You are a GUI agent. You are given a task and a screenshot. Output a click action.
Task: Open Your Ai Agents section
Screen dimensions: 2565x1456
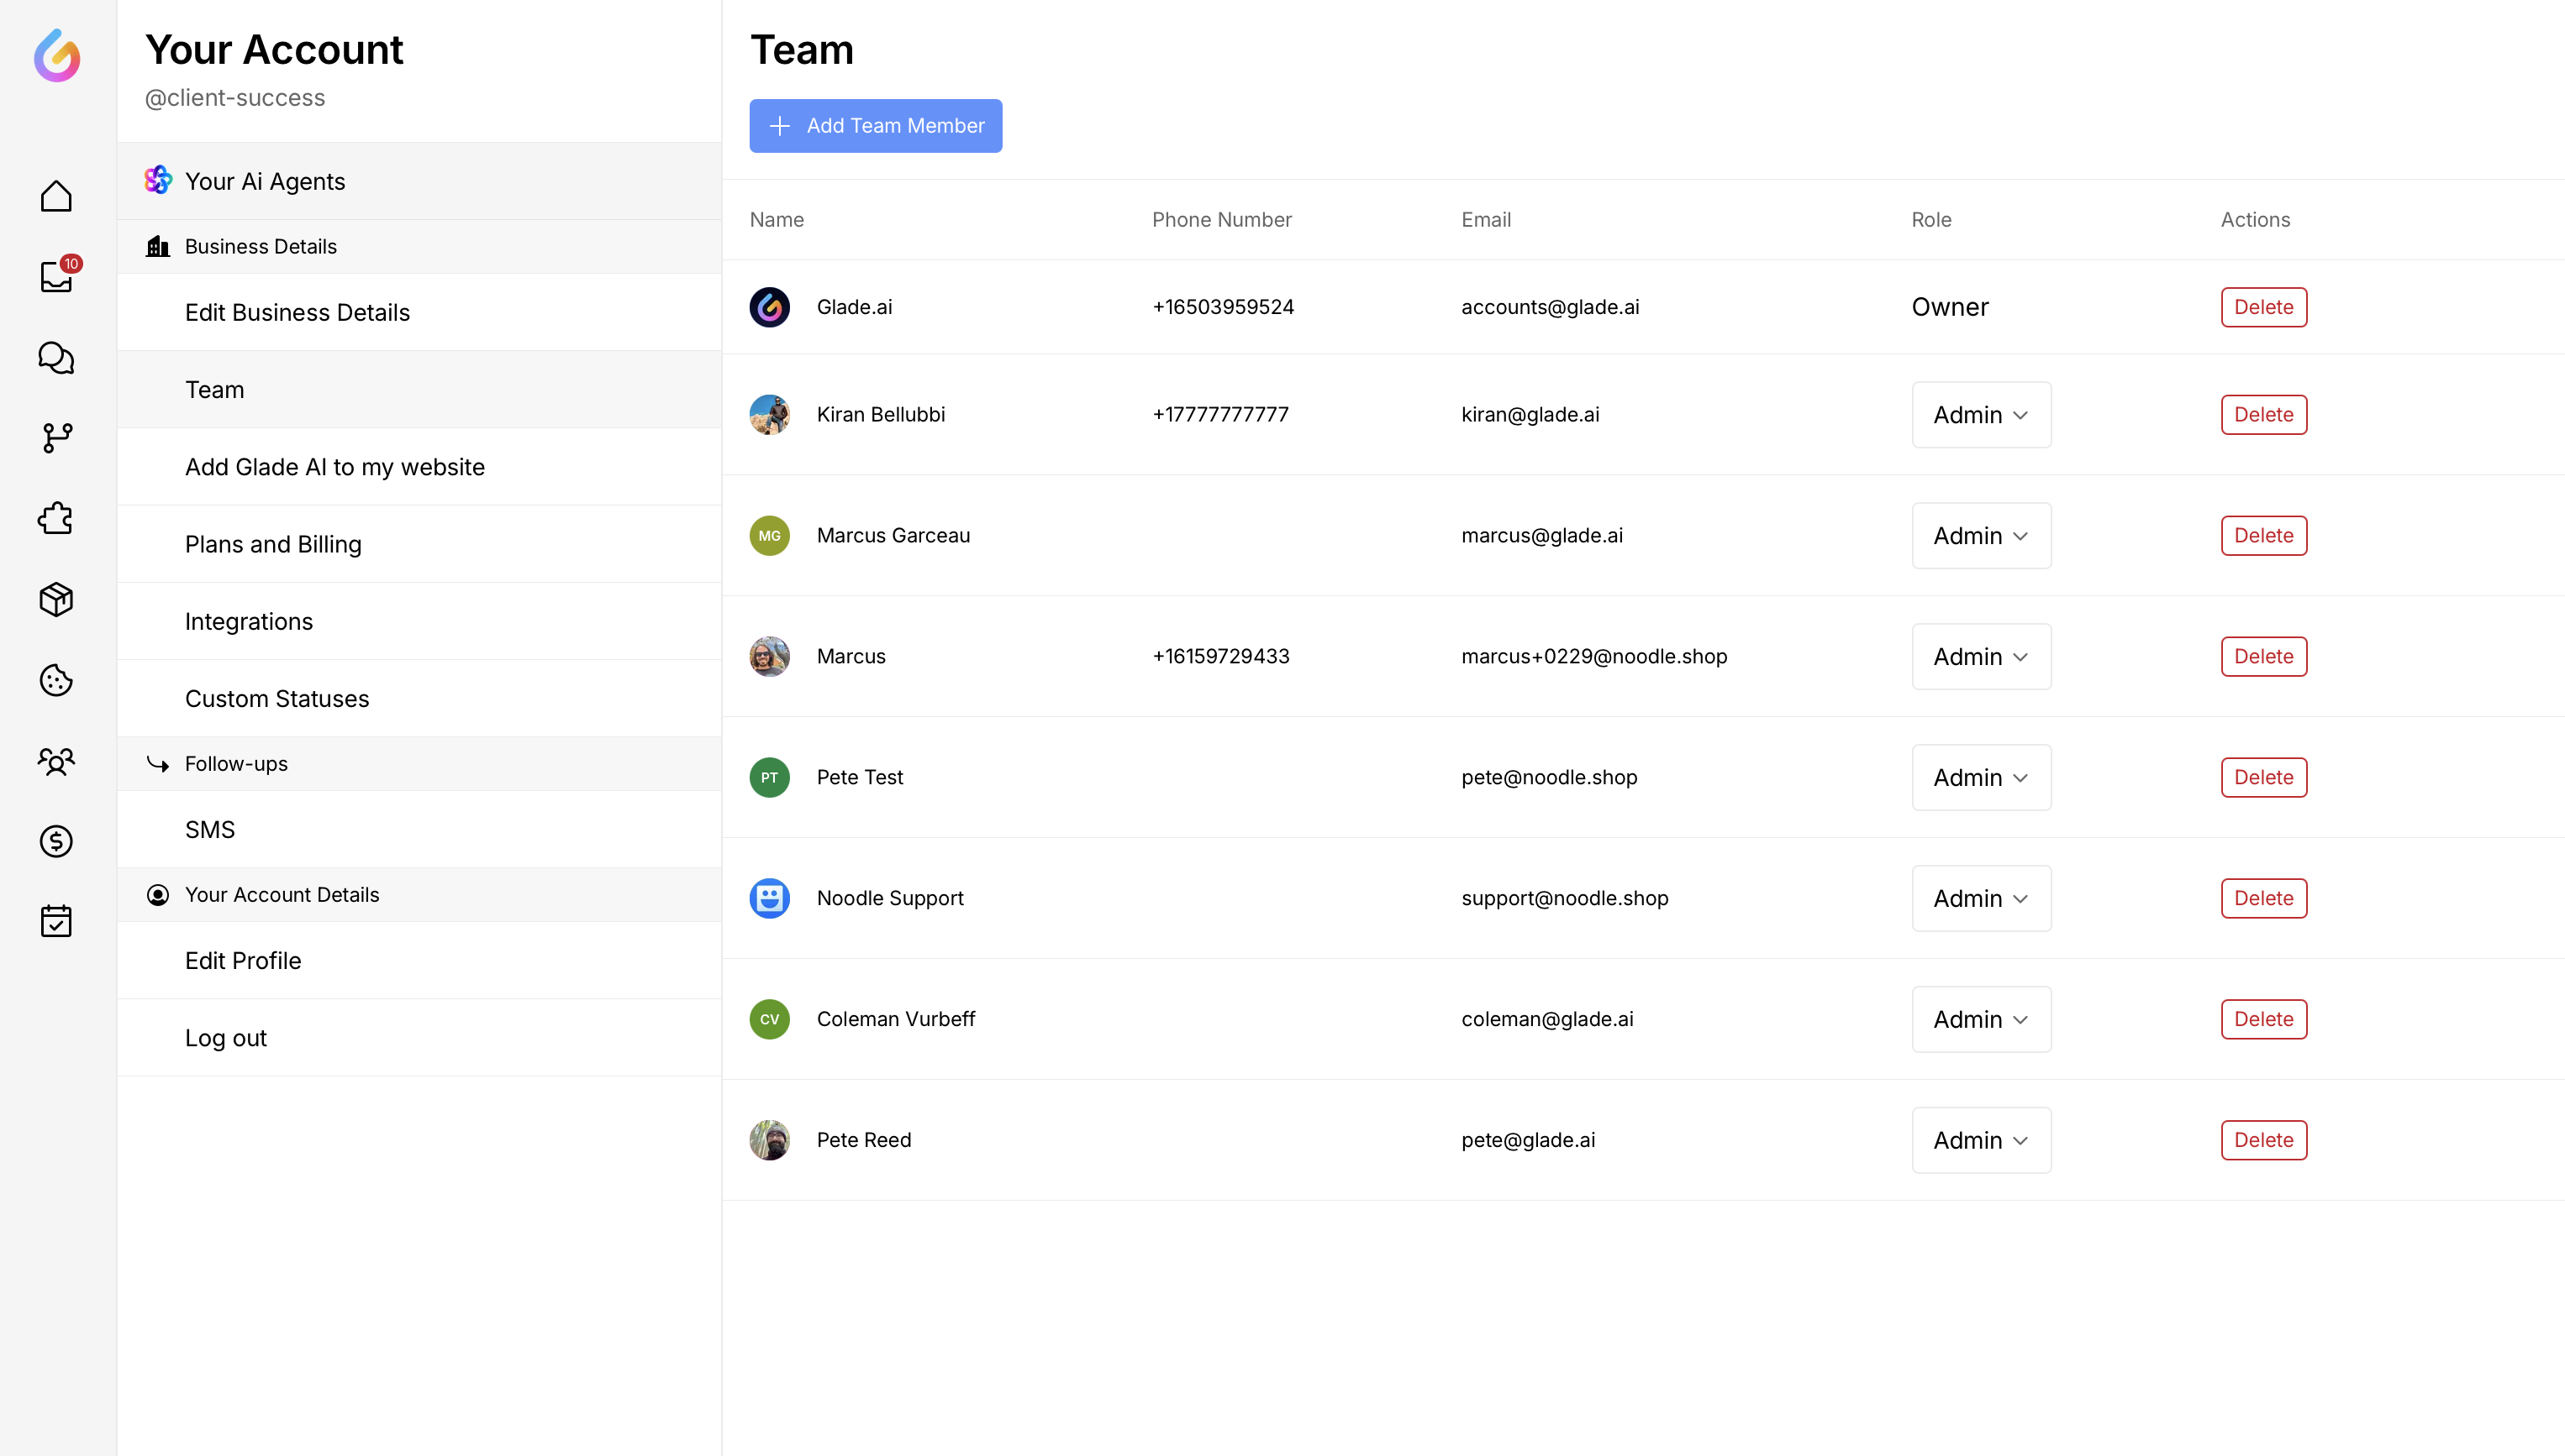tap(264, 181)
